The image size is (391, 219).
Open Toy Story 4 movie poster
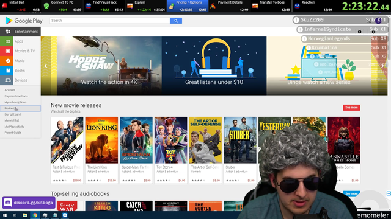171,140
